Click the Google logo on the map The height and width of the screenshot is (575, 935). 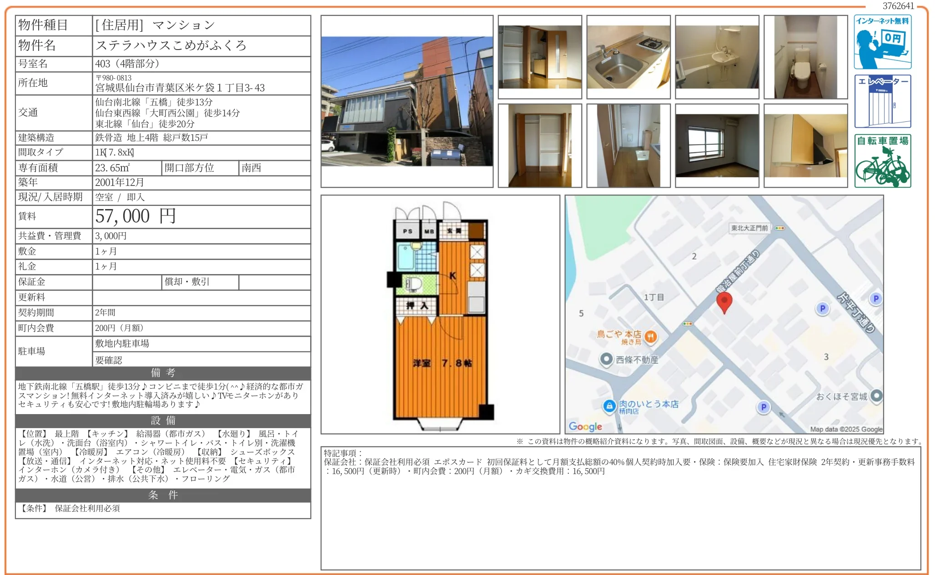tap(585, 427)
